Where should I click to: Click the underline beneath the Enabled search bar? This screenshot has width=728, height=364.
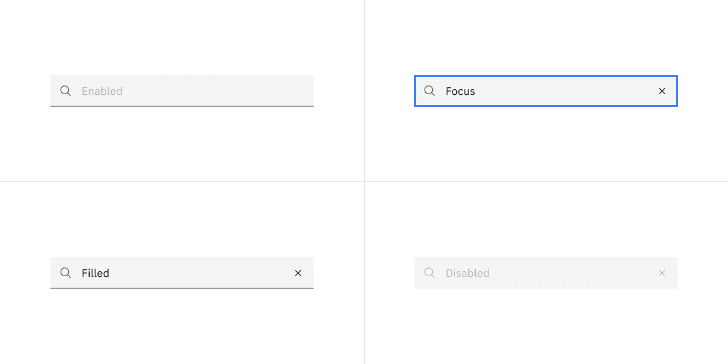coord(181,106)
